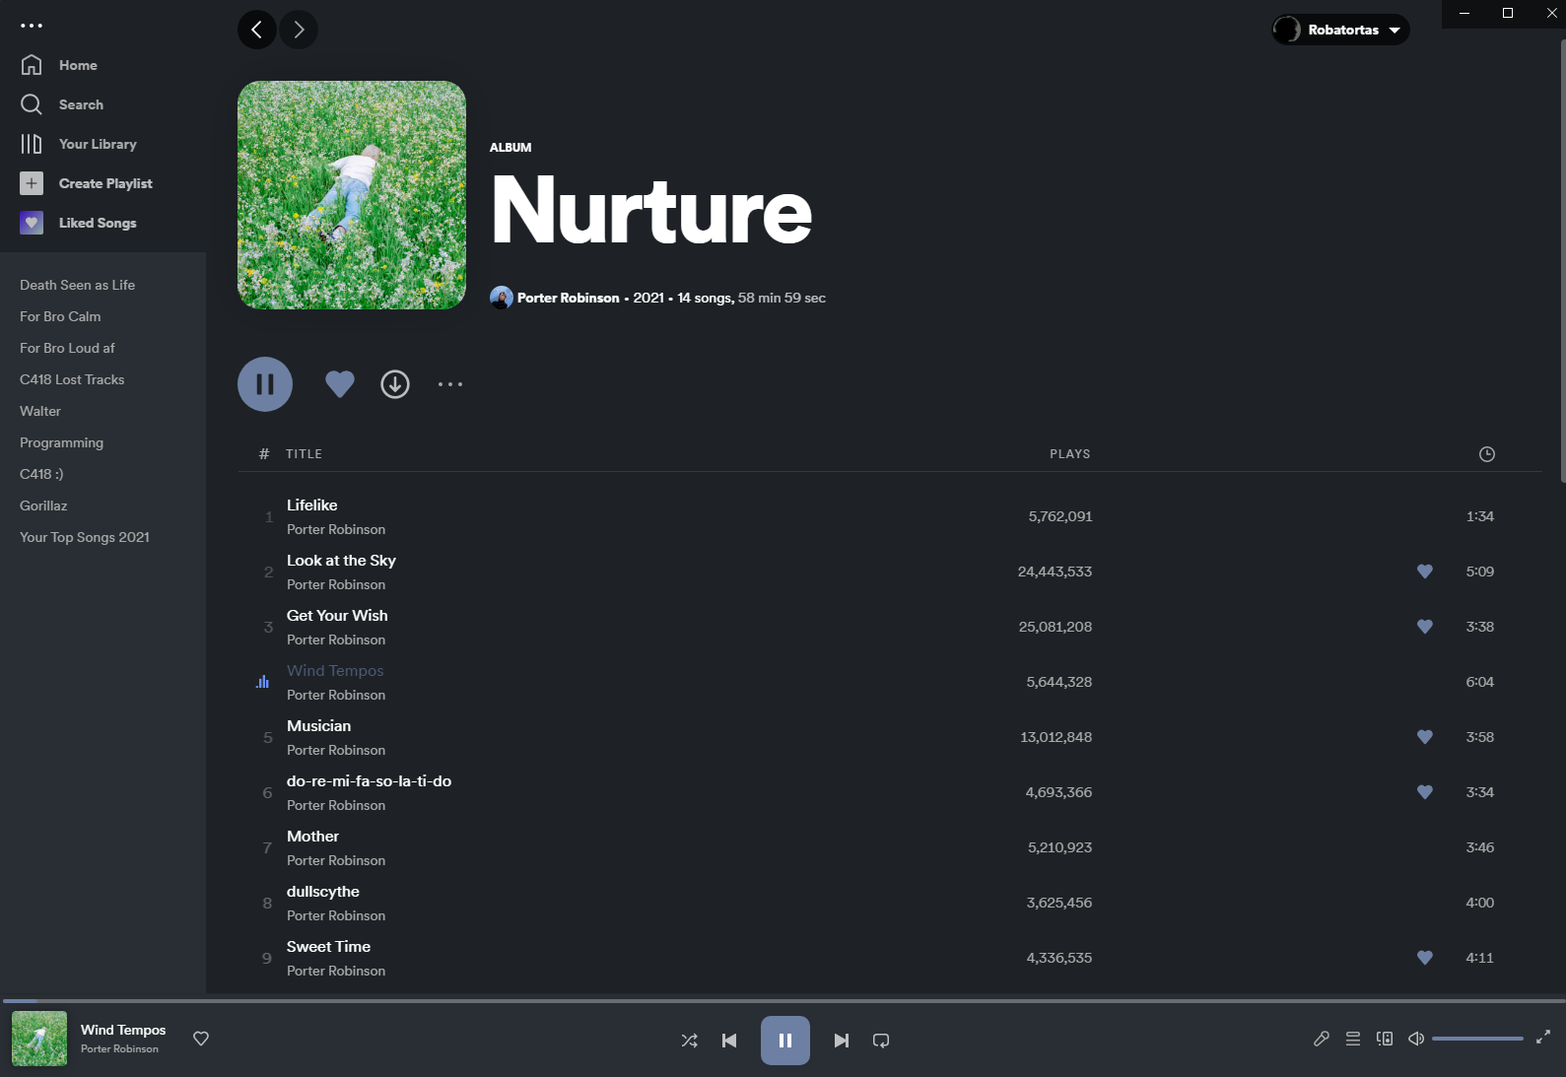The height and width of the screenshot is (1077, 1566).
Task: Mute the volume speaker icon
Action: 1416,1039
